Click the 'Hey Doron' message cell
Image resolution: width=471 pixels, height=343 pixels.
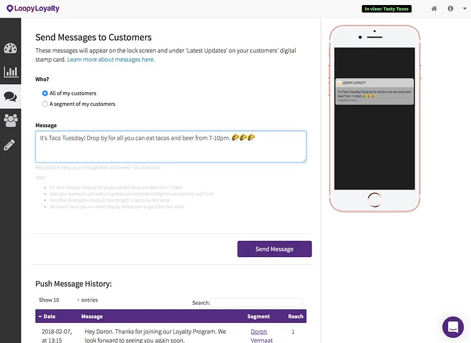[x=155, y=336]
